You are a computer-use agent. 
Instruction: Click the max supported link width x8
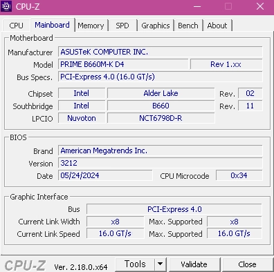235,222
